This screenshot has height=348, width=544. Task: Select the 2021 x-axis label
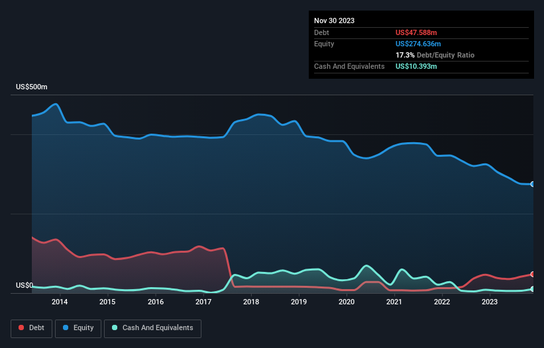pos(394,302)
